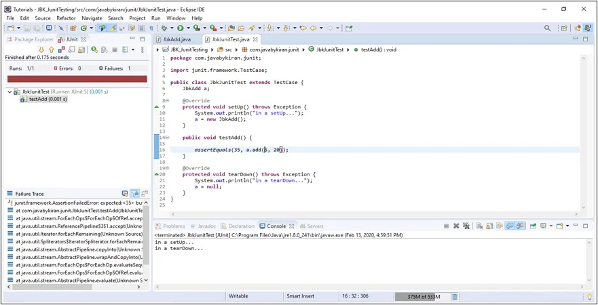
Task: Click JUnit Rerun Failed Tests First icon
Action: 104,50
